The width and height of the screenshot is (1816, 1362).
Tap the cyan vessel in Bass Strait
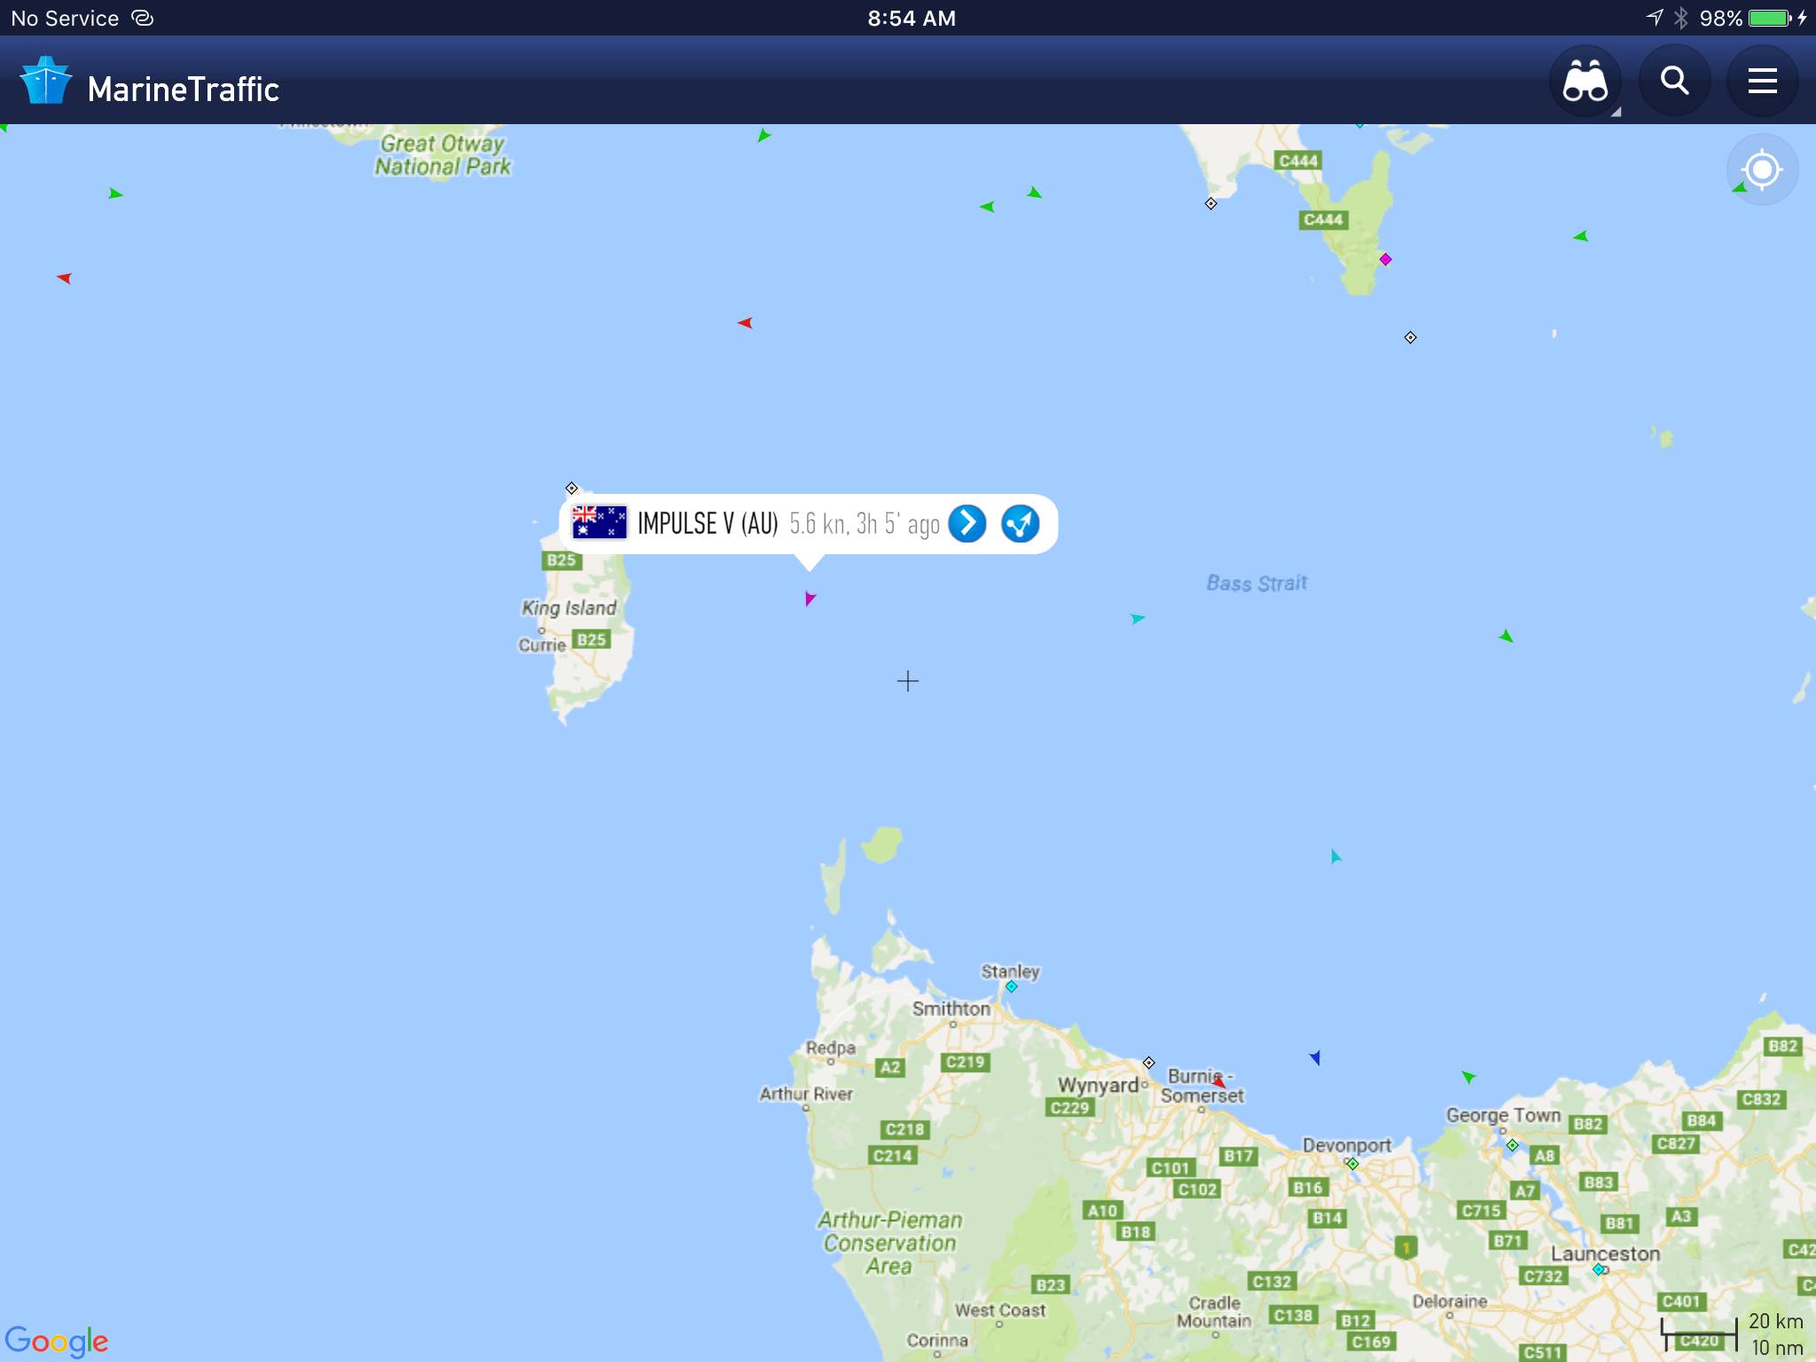[x=1138, y=618]
